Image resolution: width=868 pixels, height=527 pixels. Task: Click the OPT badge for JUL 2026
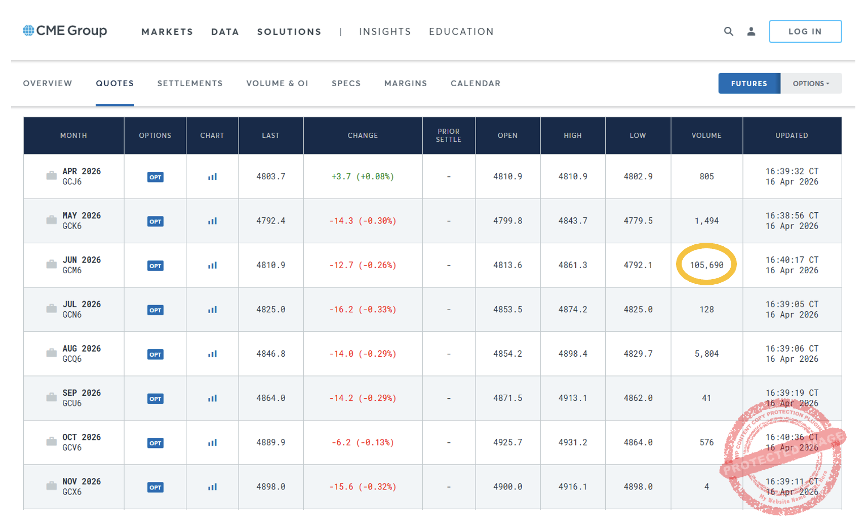155,310
